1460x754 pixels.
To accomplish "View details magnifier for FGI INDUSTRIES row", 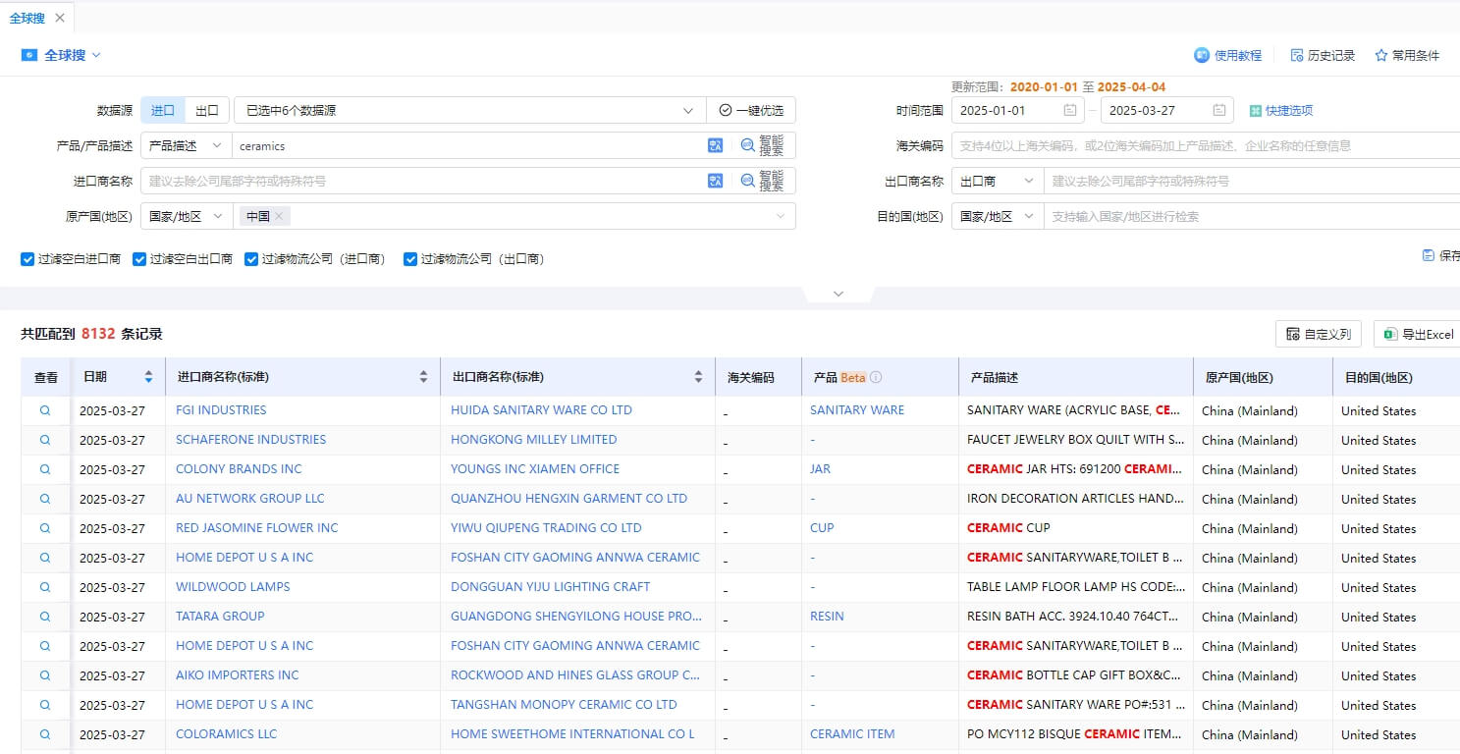I will (45, 410).
